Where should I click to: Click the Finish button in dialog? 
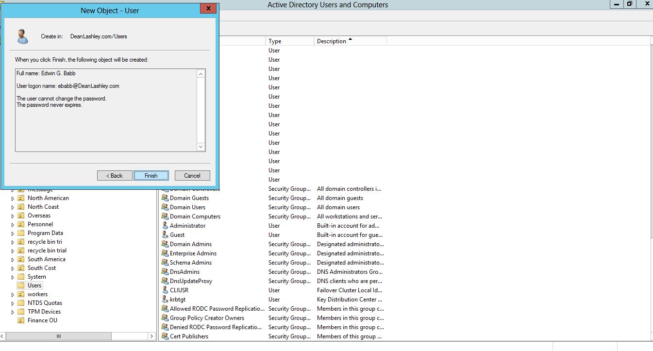point(151,176)
